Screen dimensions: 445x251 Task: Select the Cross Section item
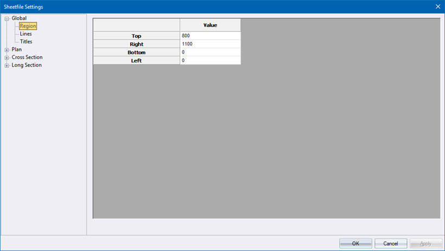click(x=27, y=57)
